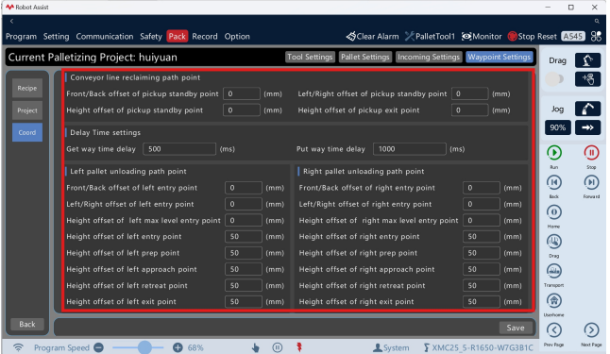Screen dimensions: 610x354
Task: Go to Prev Page arrow icon
Action: [x=554, y=330]
